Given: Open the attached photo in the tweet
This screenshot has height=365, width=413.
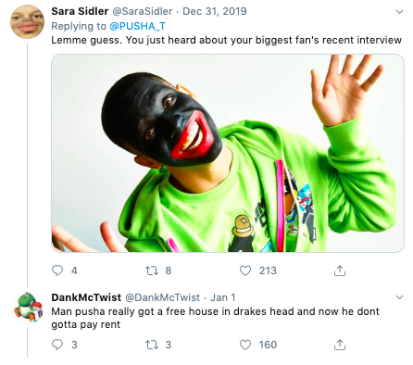Looking at the screenshot, I should click(228, 153).
